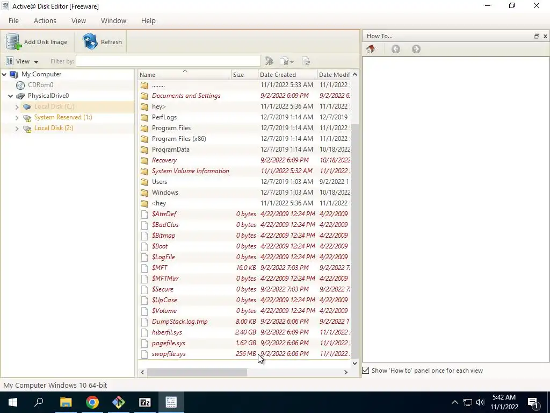
Task: Float the How To panel with restore icon
Action: (537, 36)
